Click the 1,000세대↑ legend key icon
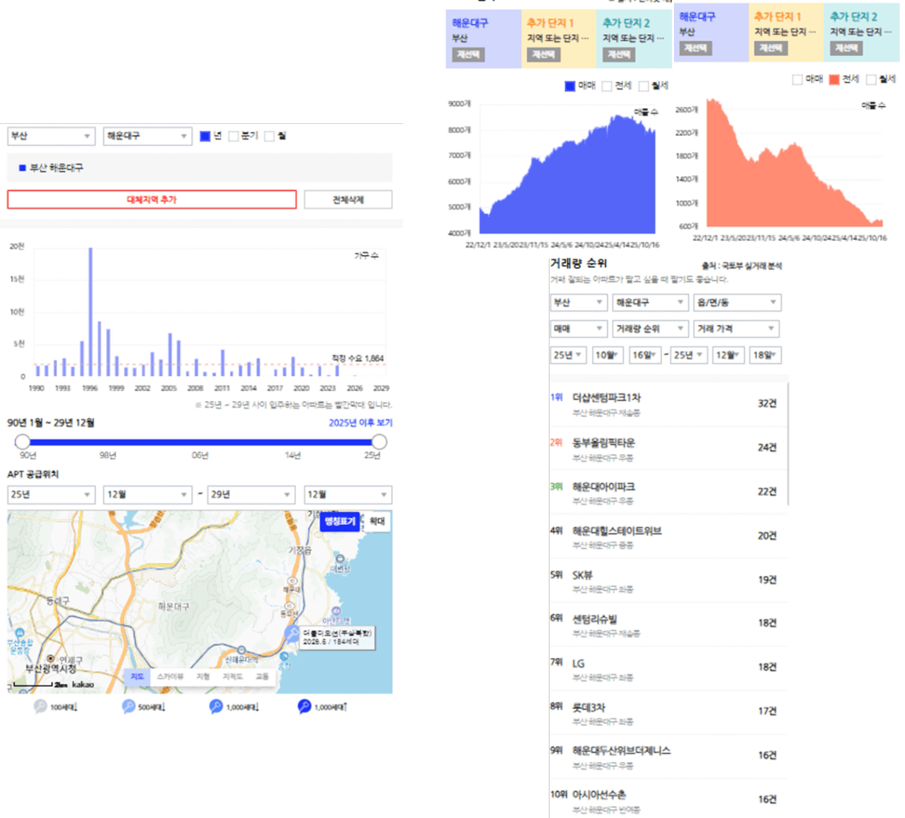The image size is (905, 818). [304, 706]
